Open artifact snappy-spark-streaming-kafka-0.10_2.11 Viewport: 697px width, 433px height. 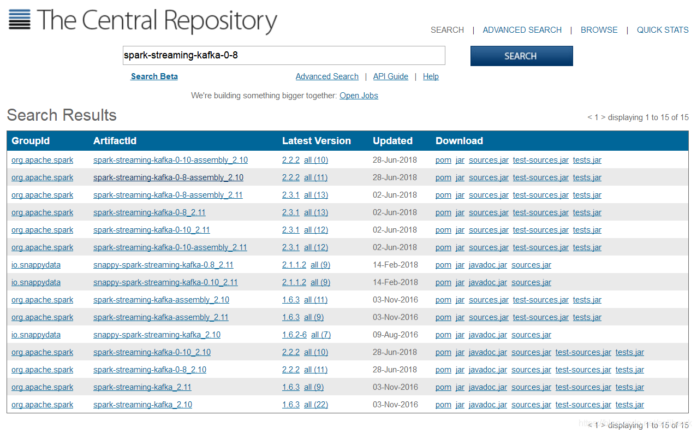pos(165,282)
